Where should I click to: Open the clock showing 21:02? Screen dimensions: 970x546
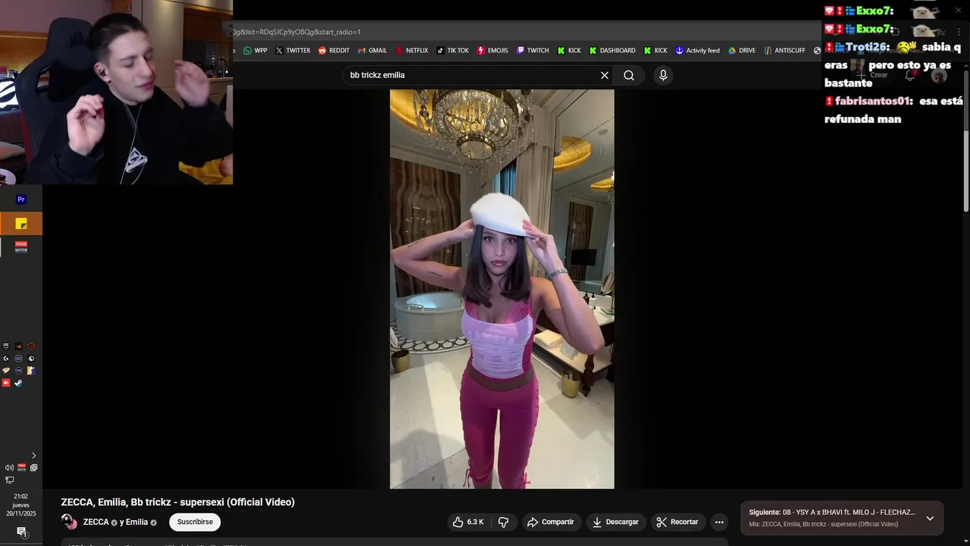[x=20, y=505]
